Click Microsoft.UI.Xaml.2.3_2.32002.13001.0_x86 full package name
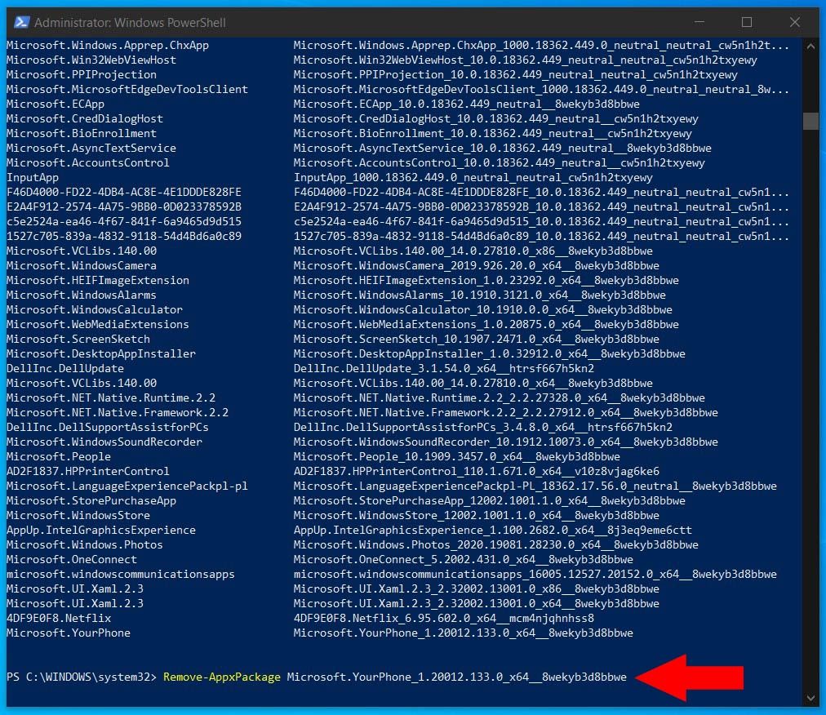The width and height of the screenshot is (826, 715). (x=476, y=588)
